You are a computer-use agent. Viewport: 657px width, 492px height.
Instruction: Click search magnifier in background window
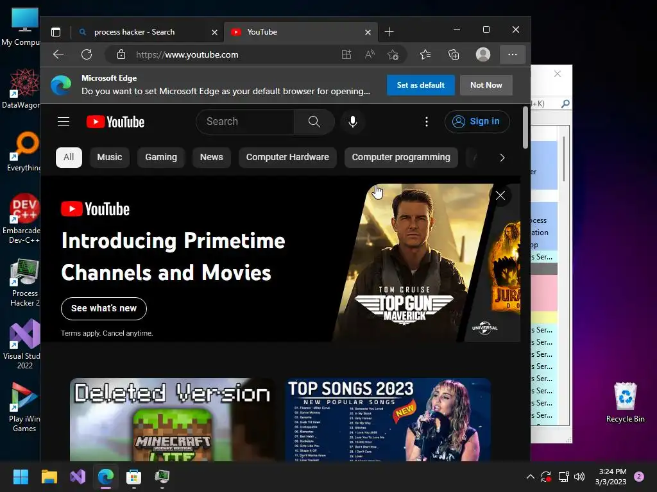click(x=565, y=103)
